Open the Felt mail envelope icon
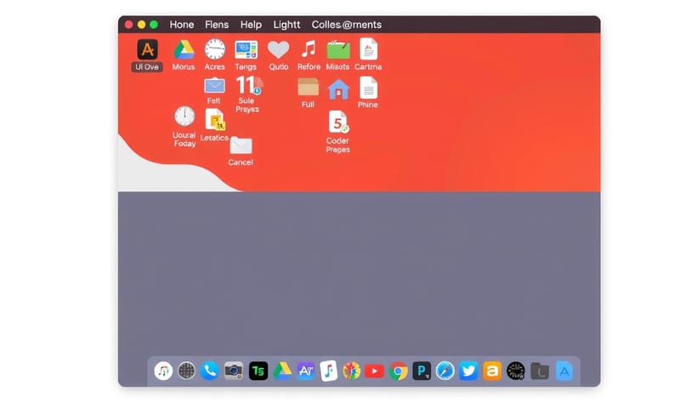Screen dimensions: 680x408 click(214, 86)
